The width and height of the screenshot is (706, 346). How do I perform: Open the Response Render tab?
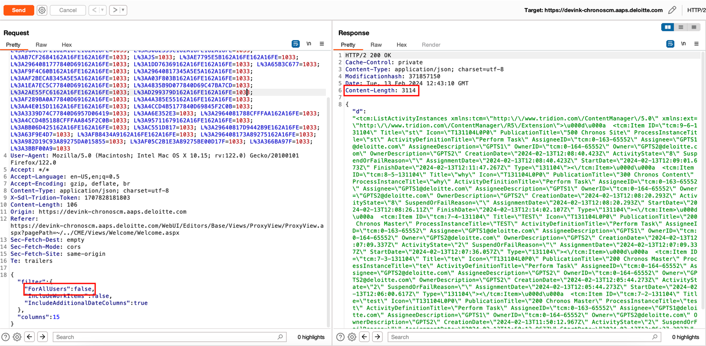[x=431, y=45]
